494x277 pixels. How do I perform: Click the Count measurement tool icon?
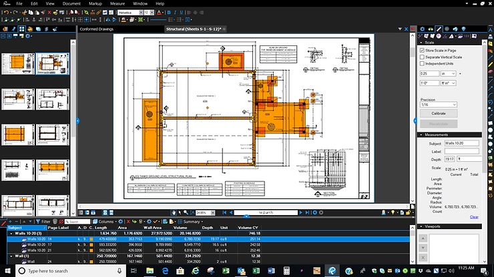click(x=467, y=36)
